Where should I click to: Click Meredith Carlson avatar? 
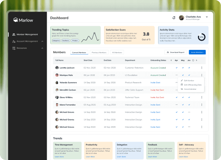[57, 90]
